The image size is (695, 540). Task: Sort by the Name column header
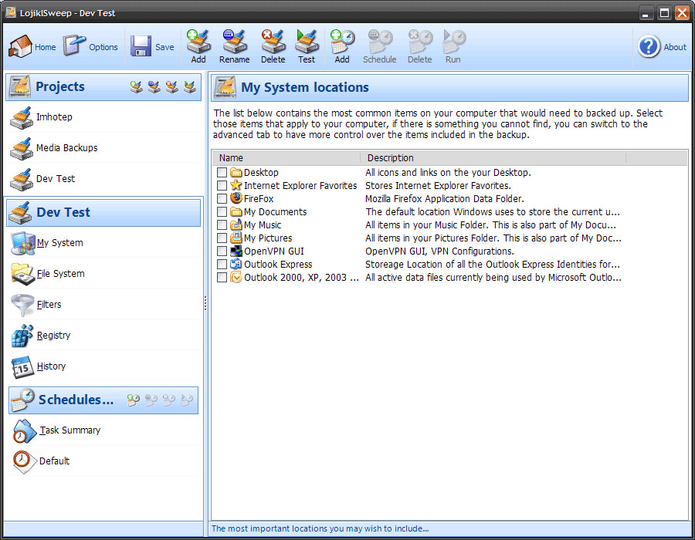coord(286,158)
